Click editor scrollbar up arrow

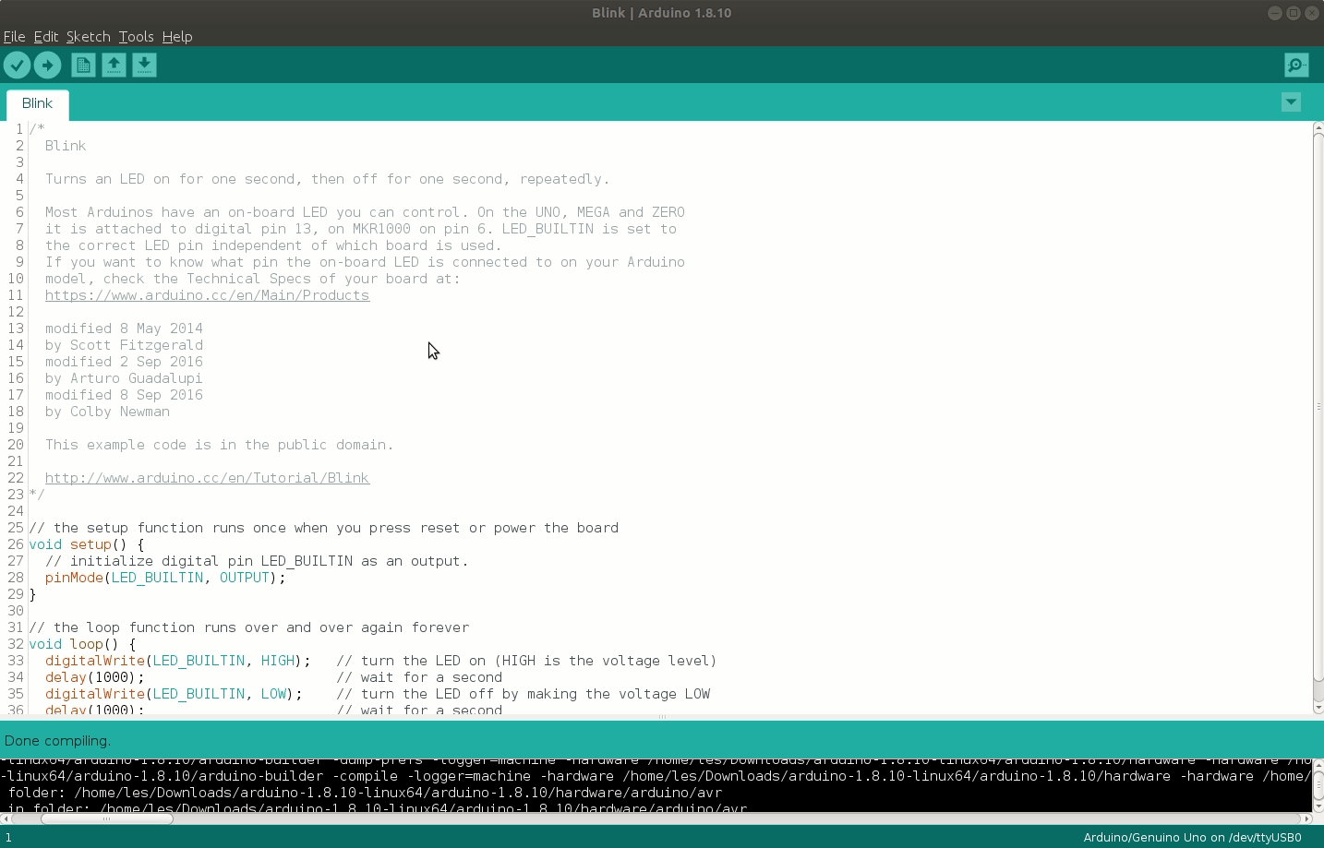[x=1318, y=126]
